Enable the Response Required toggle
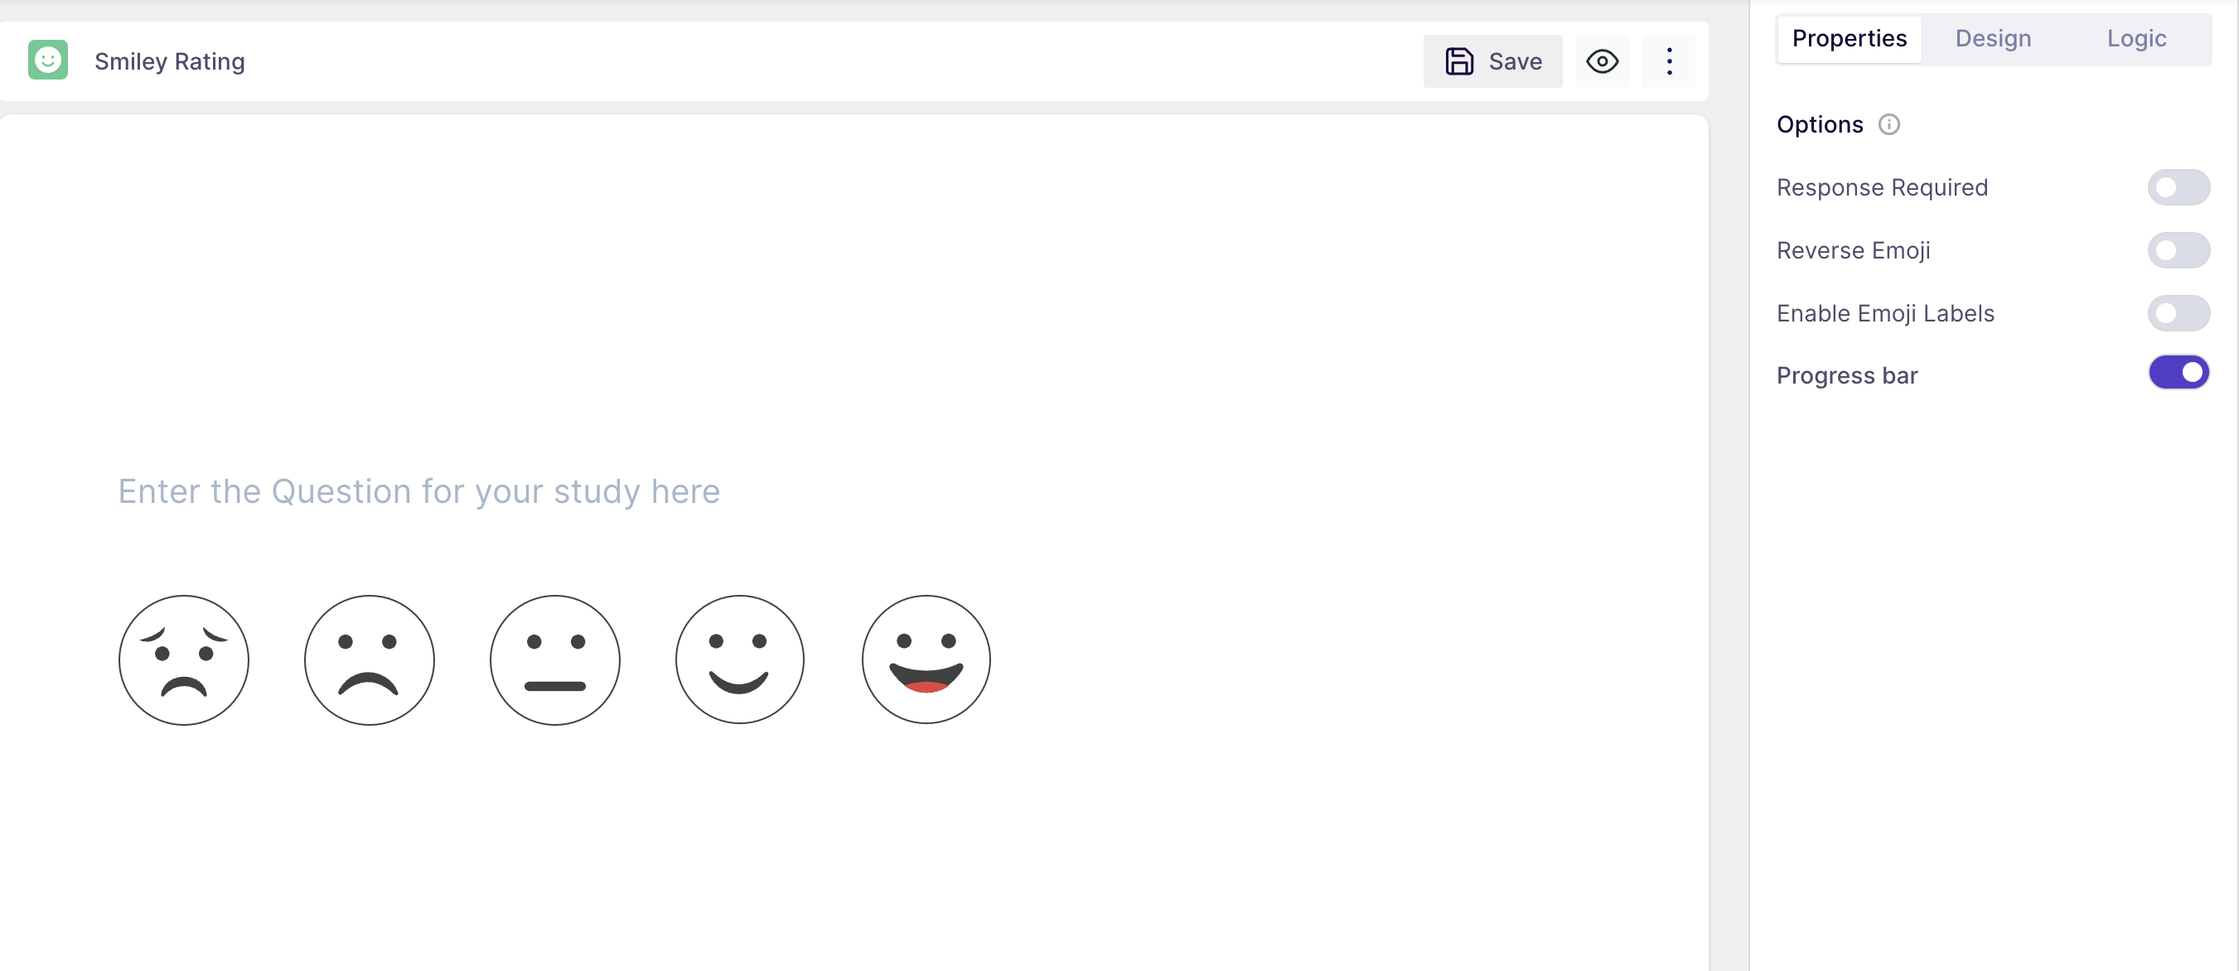Image resolution: width=2239 pixels, height=971 pixels. tap(2178, 188)
